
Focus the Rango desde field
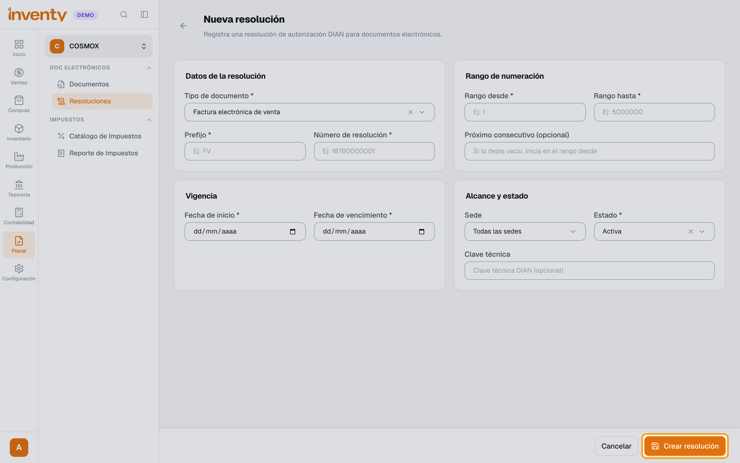click(x=525, y=112)
